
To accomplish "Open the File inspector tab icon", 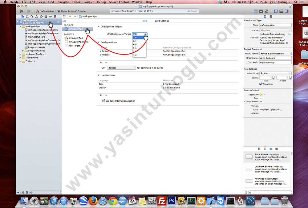I will pyautogui.click(x=265, y=17).
